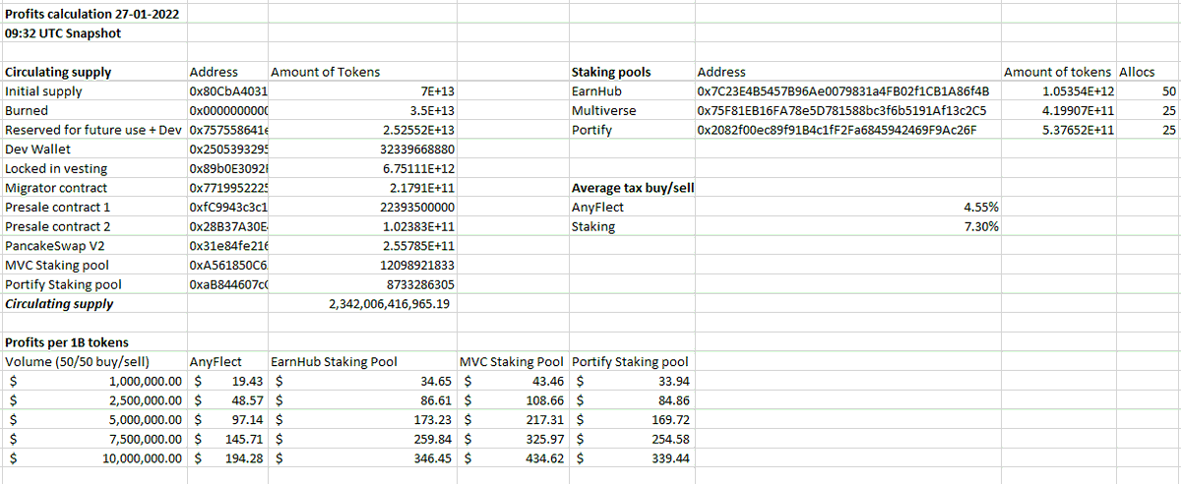Select the 4.55% AnyFlect tax cell
The width and height of the screenshot is (1181, 484).
tap(980, 207)
